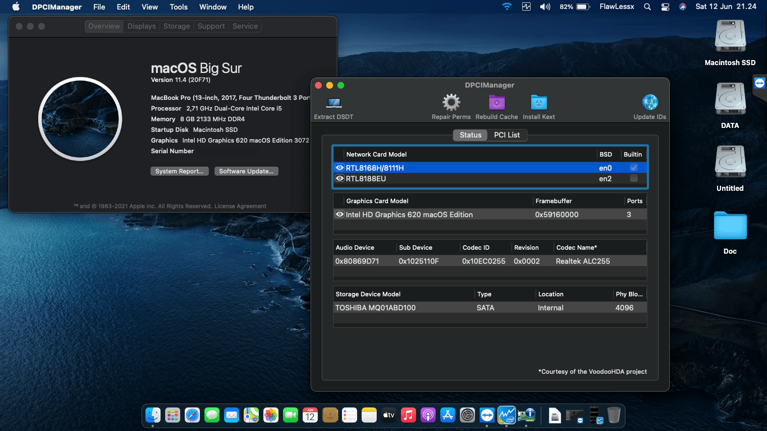The width and height of the screenshot is (767, 431).
Task: Click System Report button
Action: (180, 171)
